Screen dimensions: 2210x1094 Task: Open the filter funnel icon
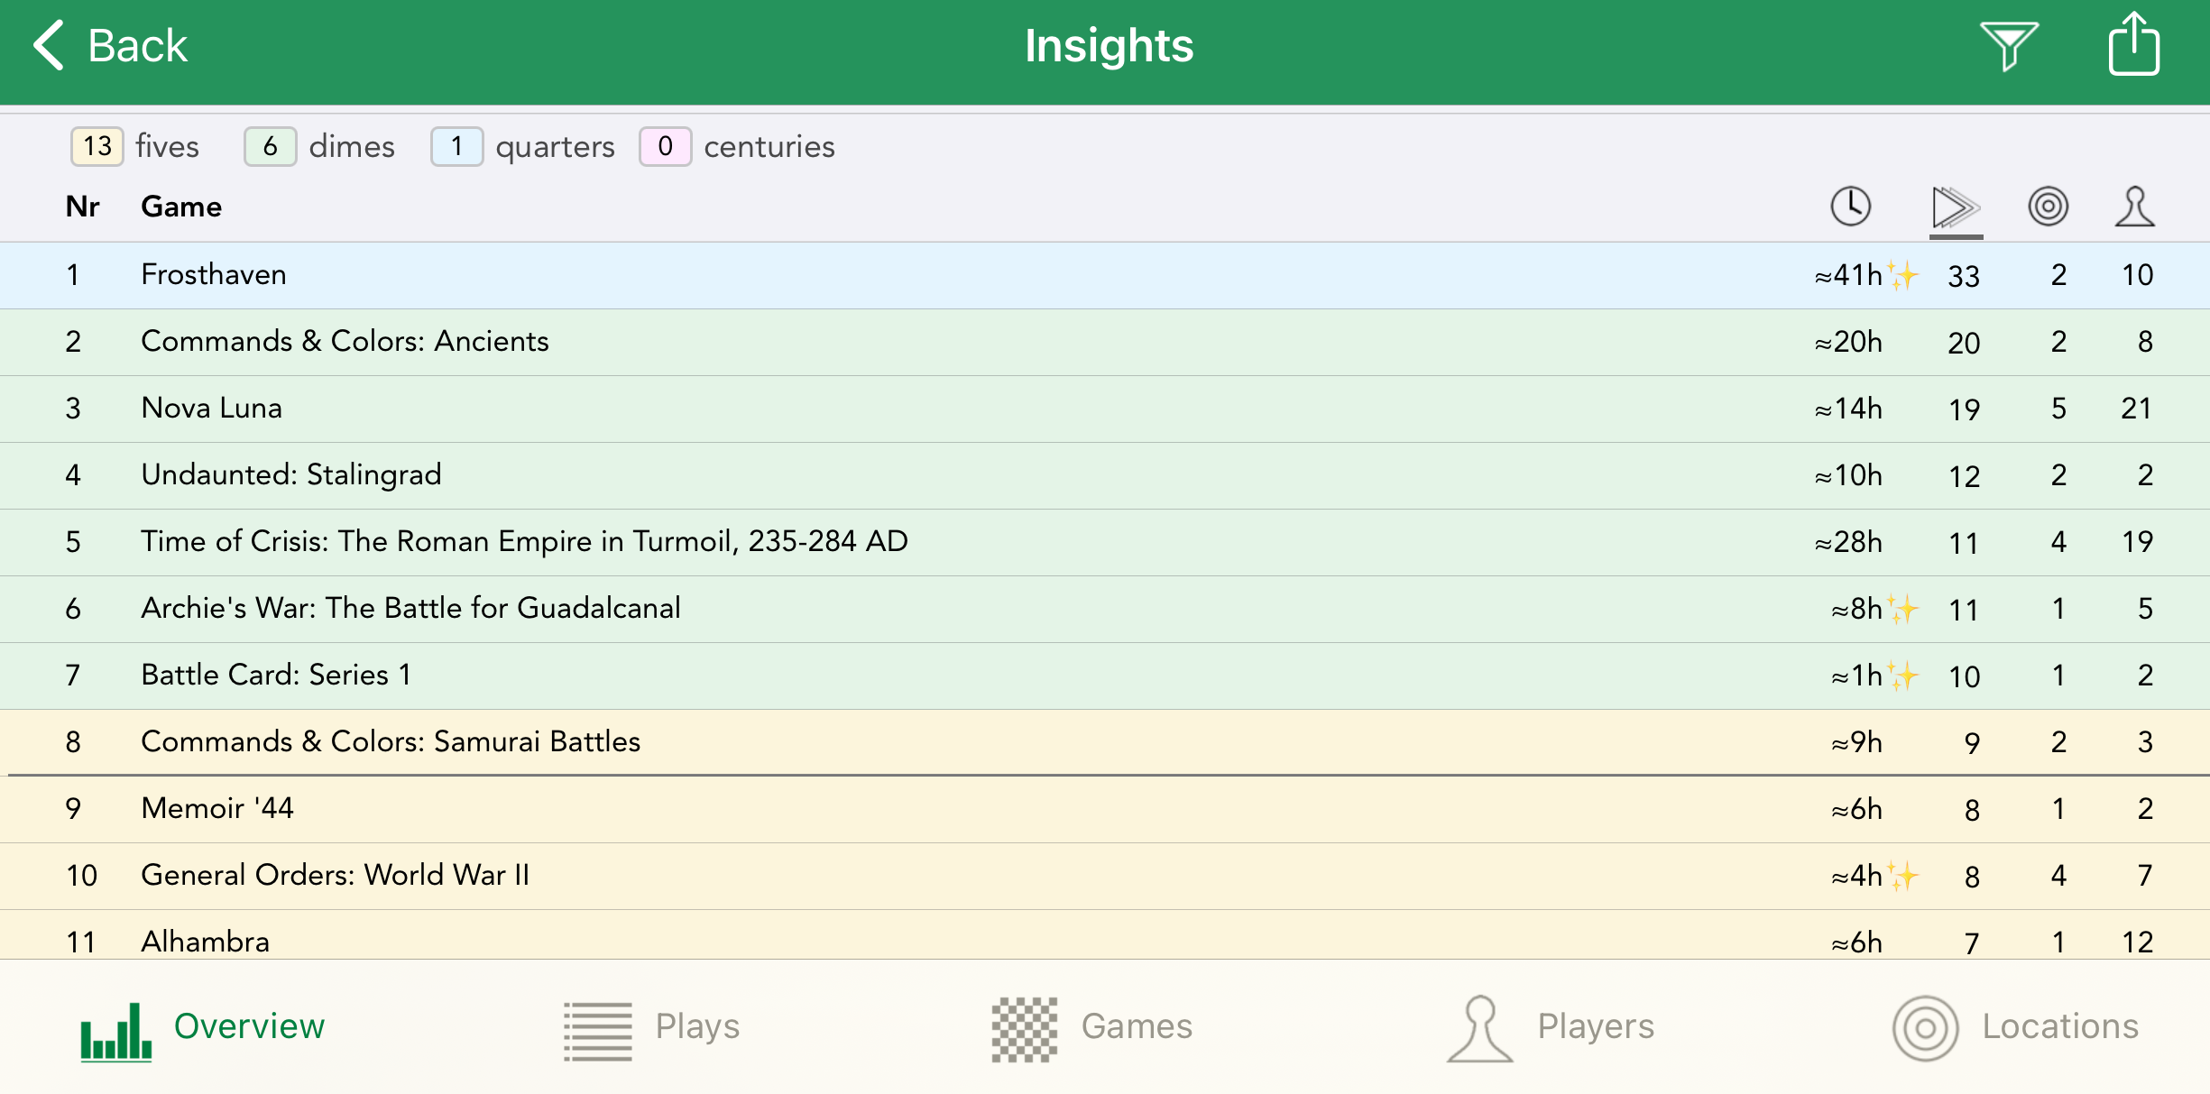click(2008, 45)
